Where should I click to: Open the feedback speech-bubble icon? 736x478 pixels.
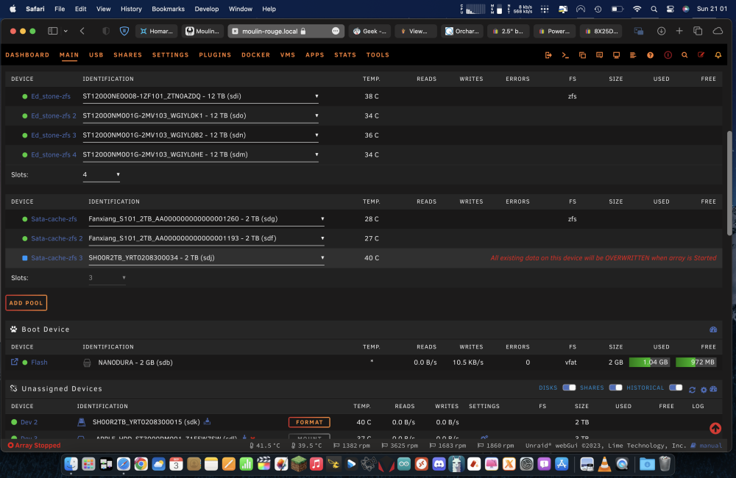click(x=599, y=55)
